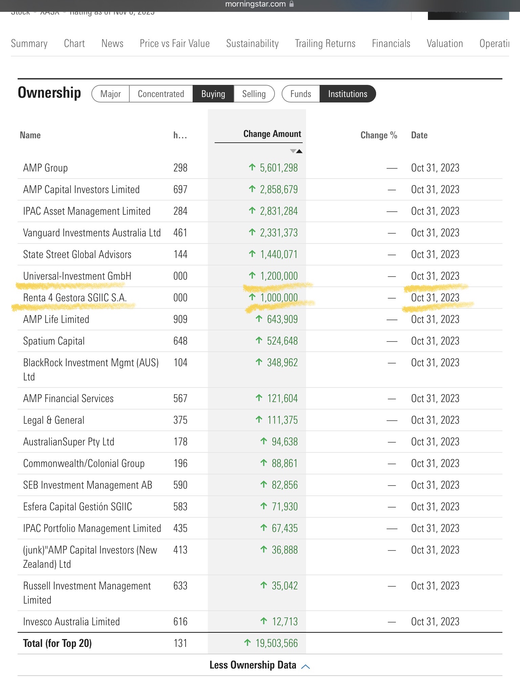Tap the morningstar.com address bar

point(256,4)
